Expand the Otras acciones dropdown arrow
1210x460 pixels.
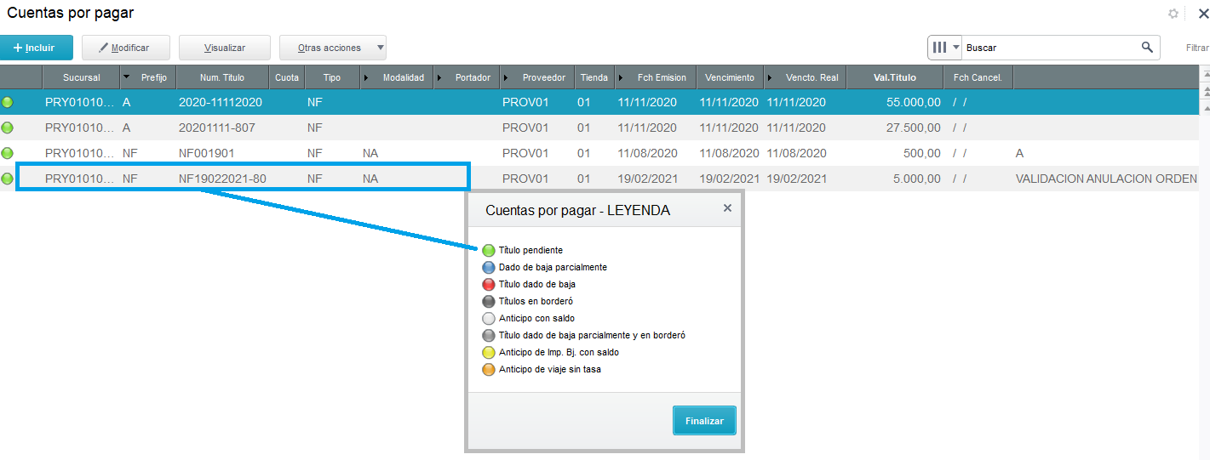[x=380, y=48]
